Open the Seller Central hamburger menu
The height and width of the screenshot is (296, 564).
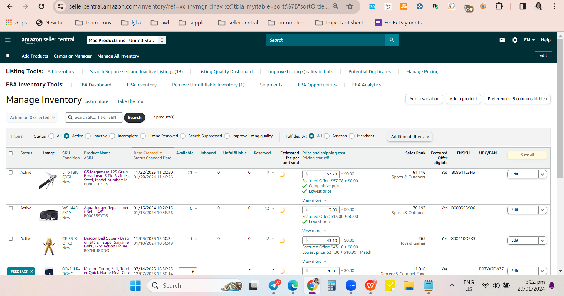point(8,40)
